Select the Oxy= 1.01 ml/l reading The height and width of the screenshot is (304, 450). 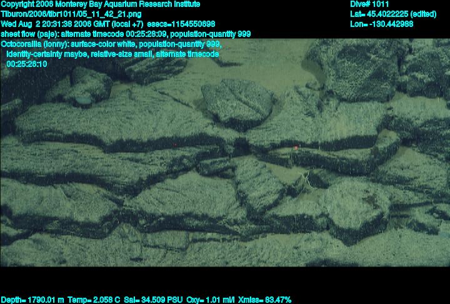[x=216, y=300]
